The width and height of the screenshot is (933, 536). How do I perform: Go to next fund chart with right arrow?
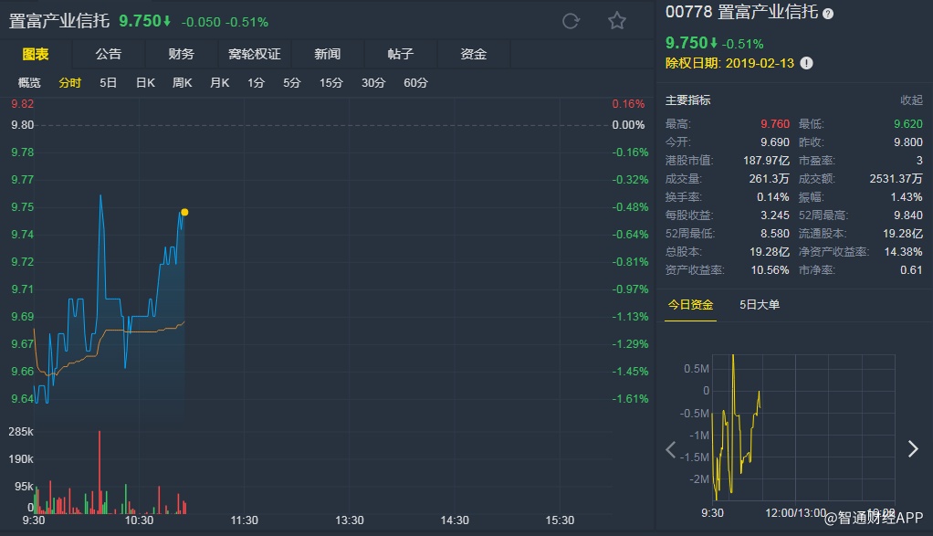[x=912, y=448]
